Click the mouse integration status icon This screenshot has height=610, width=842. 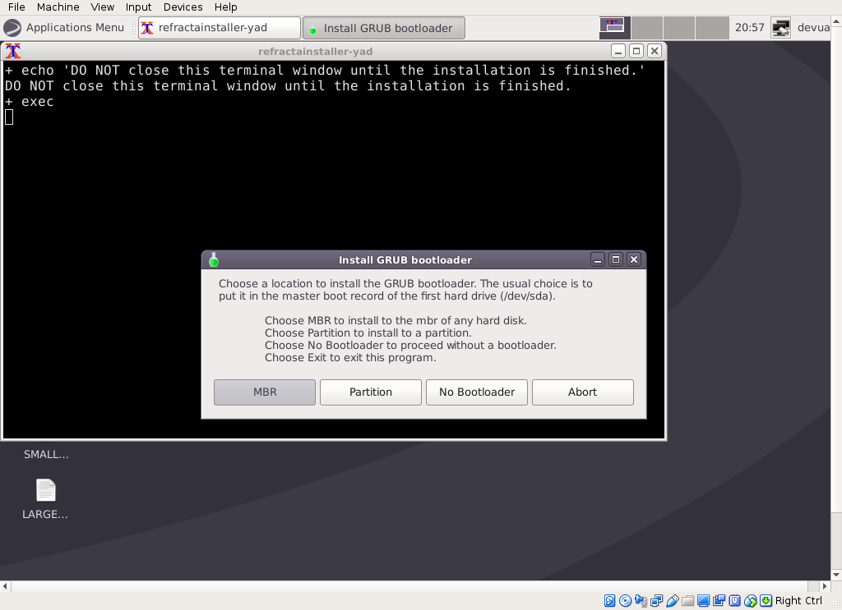(x=750, y=601)
